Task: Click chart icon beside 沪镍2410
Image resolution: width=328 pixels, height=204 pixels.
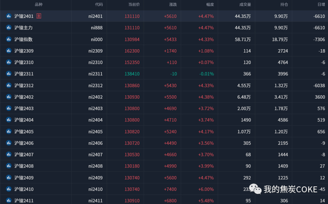Action: 8,189
